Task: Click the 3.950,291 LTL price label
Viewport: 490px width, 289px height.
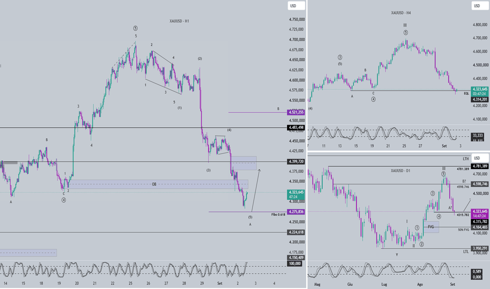Action: coord(480,249)
